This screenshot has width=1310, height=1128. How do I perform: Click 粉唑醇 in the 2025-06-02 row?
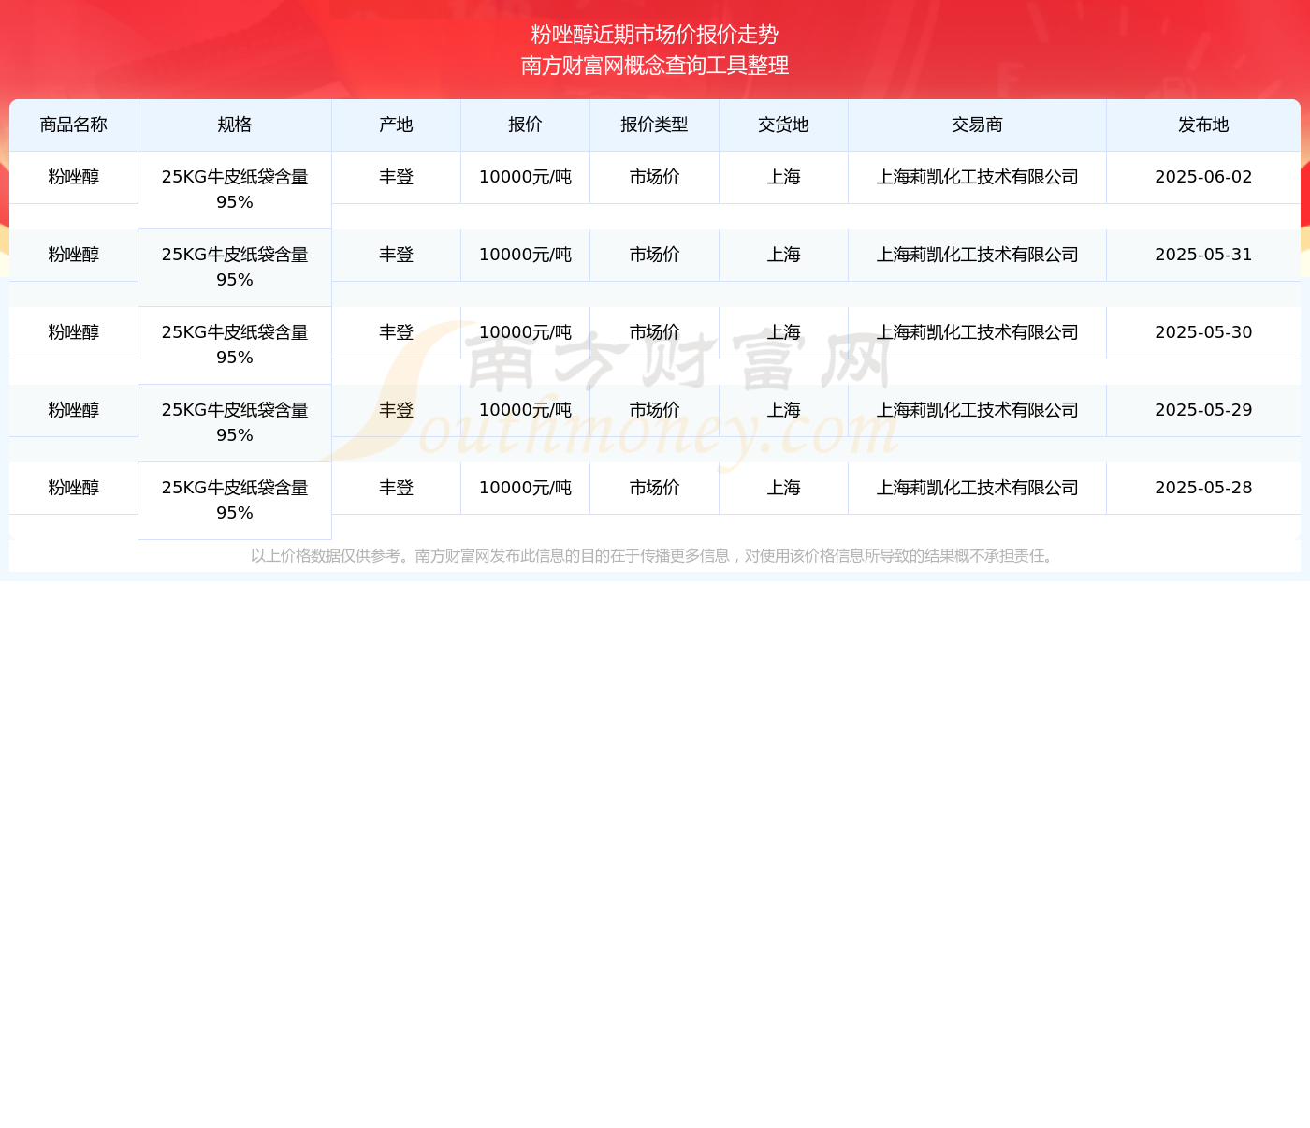[x=74, y=177]
